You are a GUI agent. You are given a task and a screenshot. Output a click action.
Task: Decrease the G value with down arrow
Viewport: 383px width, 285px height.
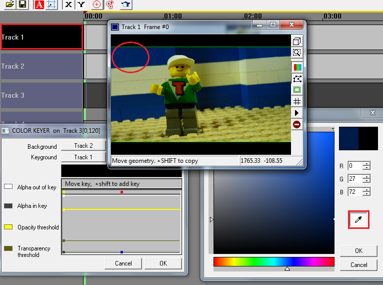366,181
